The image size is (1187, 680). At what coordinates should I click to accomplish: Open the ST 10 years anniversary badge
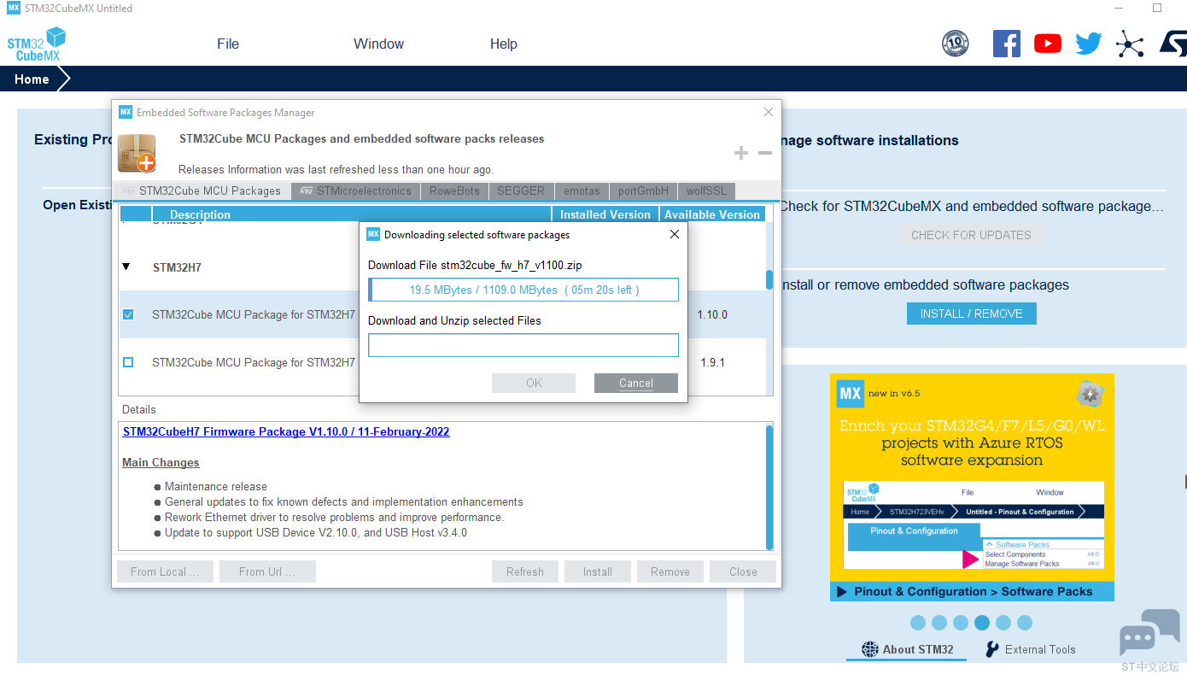pos(955,44)
